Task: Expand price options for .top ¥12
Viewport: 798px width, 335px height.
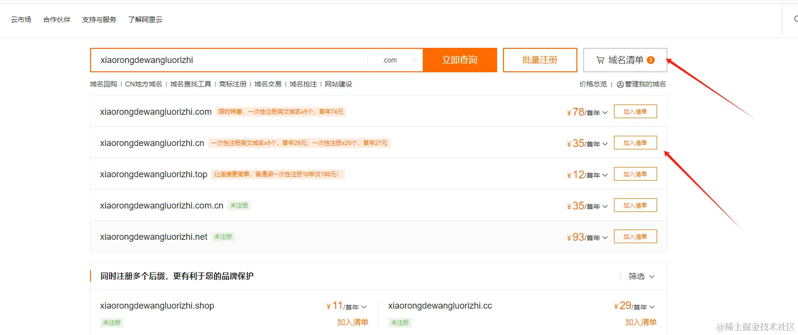Action: click(x=605, y=175)
